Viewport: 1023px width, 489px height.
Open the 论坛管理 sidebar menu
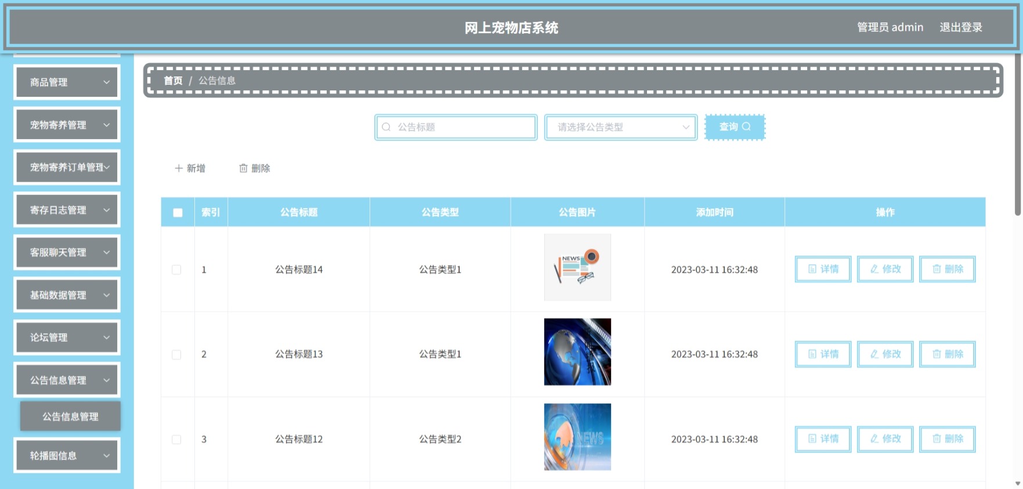67,337
